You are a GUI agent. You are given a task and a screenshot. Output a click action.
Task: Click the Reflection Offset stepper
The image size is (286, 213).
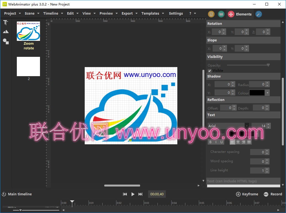(234, 108)
